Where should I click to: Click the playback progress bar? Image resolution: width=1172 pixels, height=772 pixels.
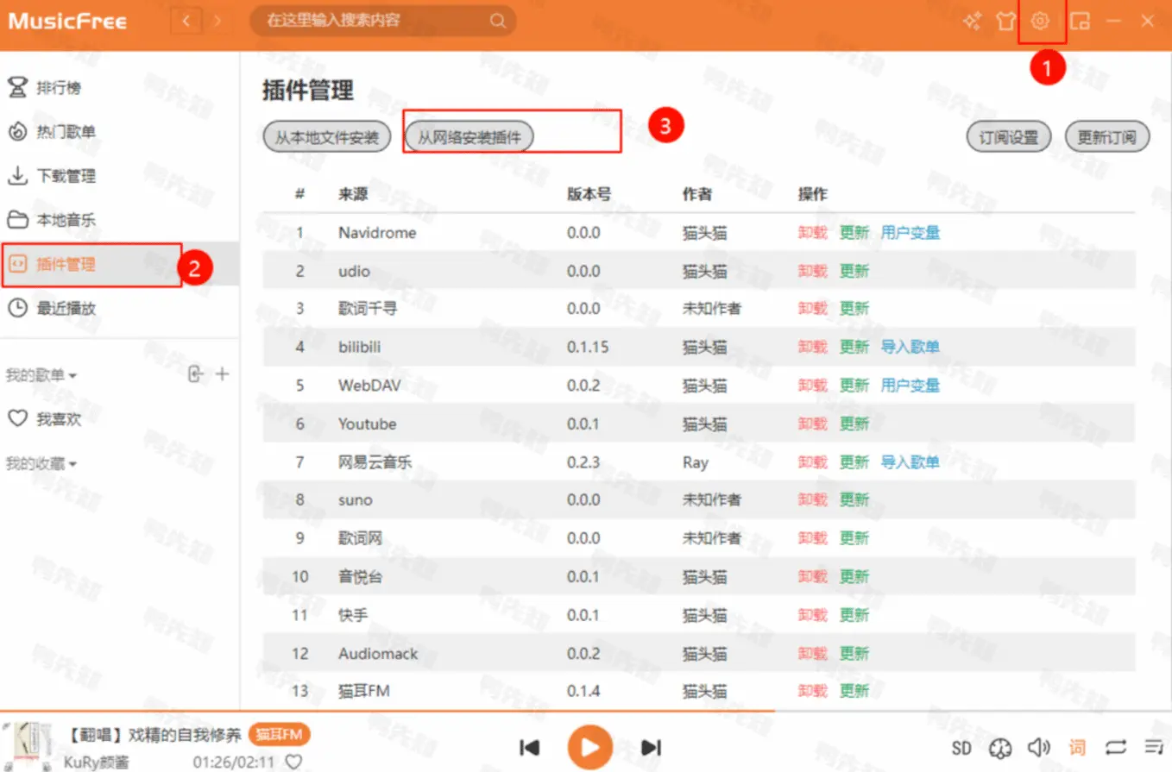point(586,712)
